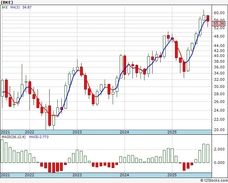The image size is (228, 183).
Task: Click the 60.00 price axis label
Action: click(x=219, y=13)
